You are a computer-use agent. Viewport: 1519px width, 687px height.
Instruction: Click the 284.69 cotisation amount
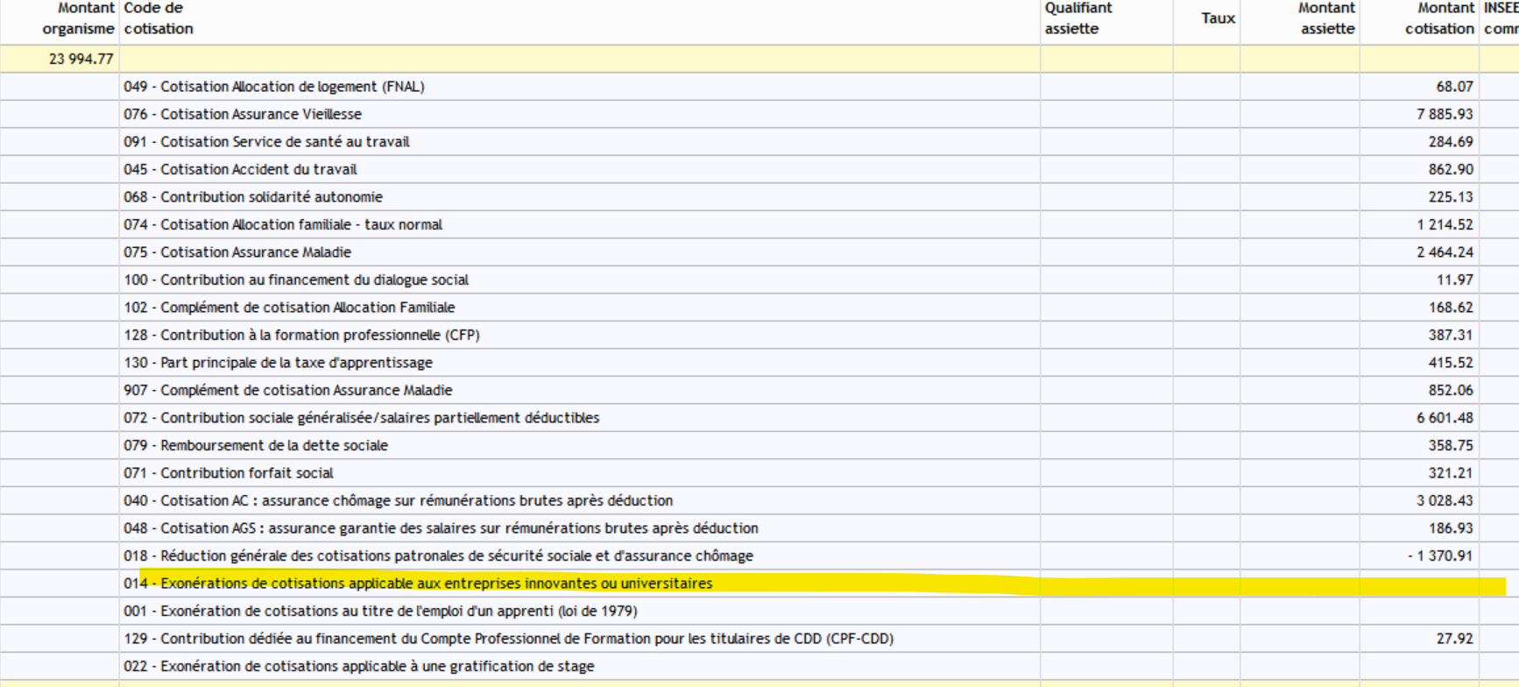(1451, 142)
